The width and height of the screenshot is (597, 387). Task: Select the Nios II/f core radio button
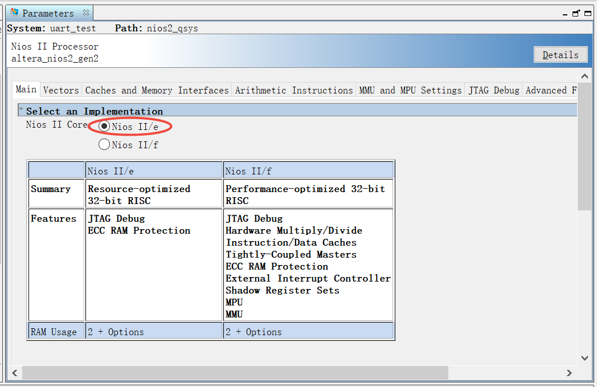[104, 145]
